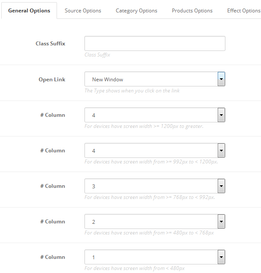The height and width of the screenshot is (273, 261).
Task: Open # Column dropdown with value 3
Action: coord(155,186)
